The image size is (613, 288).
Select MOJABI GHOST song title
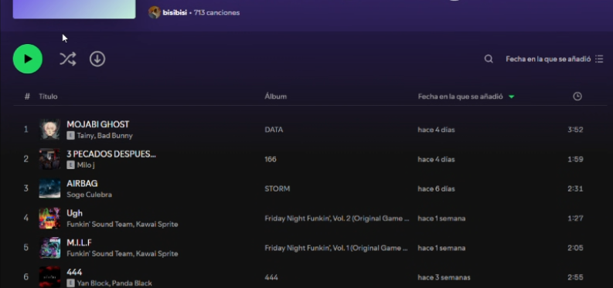(x=97, y=124)
